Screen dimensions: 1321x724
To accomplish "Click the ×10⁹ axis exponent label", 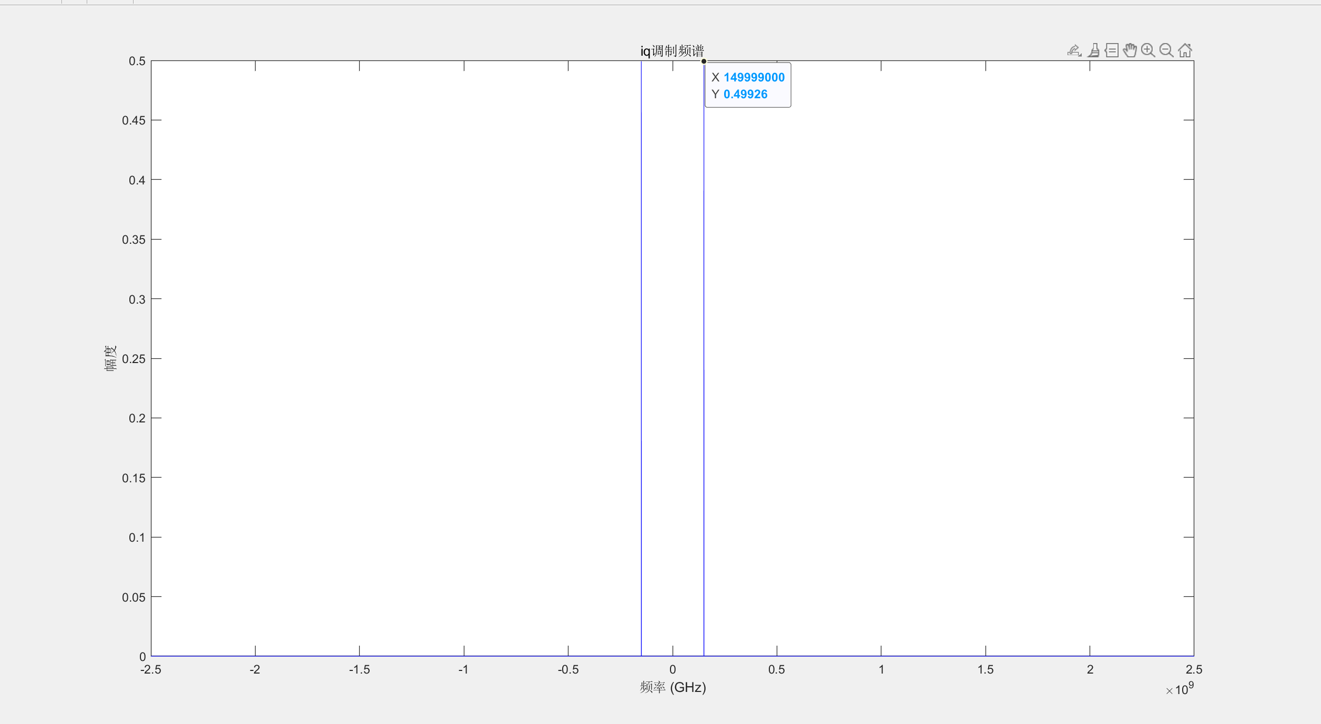I will click(x=1180, y=689).
